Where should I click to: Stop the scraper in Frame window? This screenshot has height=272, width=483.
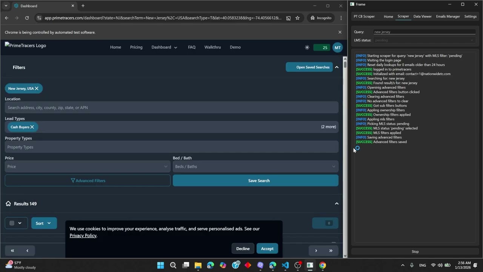point(415,252)
